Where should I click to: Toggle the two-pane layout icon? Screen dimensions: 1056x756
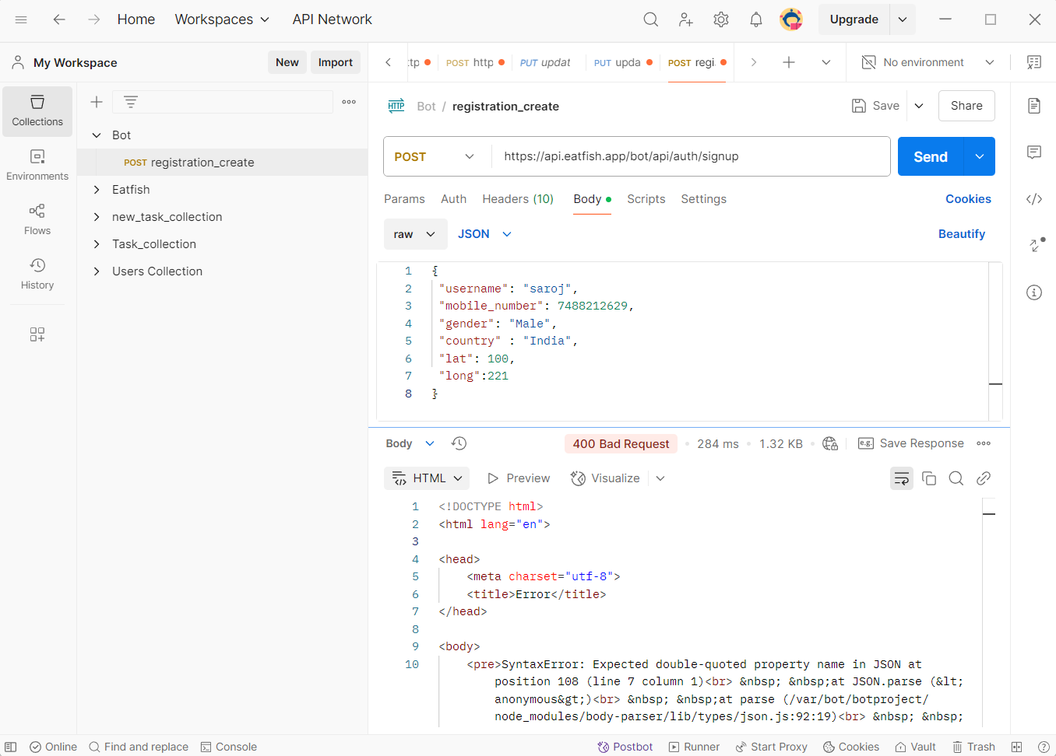coord(1016,747)
